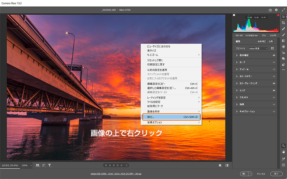Toggle shadow clipping warning triangle
287x179 pixels.
click(x=234, y=15)
